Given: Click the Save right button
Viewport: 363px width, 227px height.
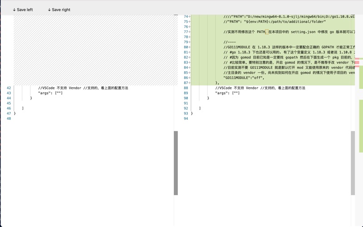Looking at the screenshot, I should pyautogui.click(x=59, y=10).
